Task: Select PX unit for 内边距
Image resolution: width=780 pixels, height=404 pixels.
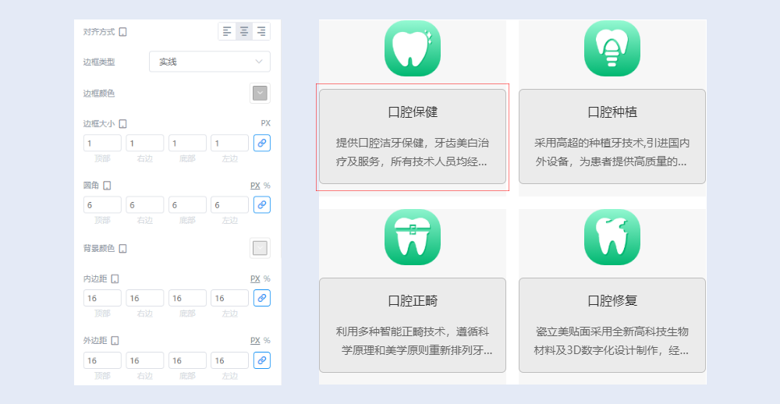Action: pos(254,278)
